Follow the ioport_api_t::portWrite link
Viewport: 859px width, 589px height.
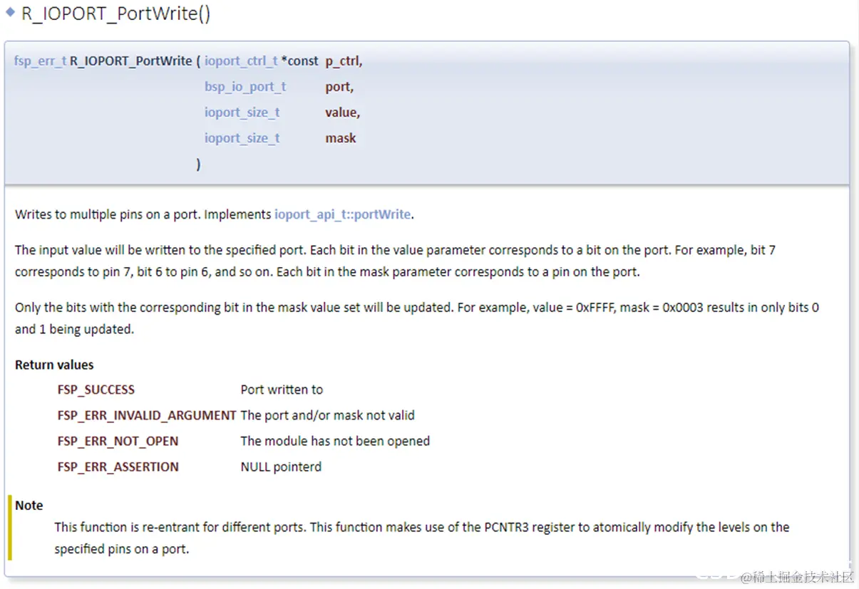pyautogui.click(x=343, y=214)
